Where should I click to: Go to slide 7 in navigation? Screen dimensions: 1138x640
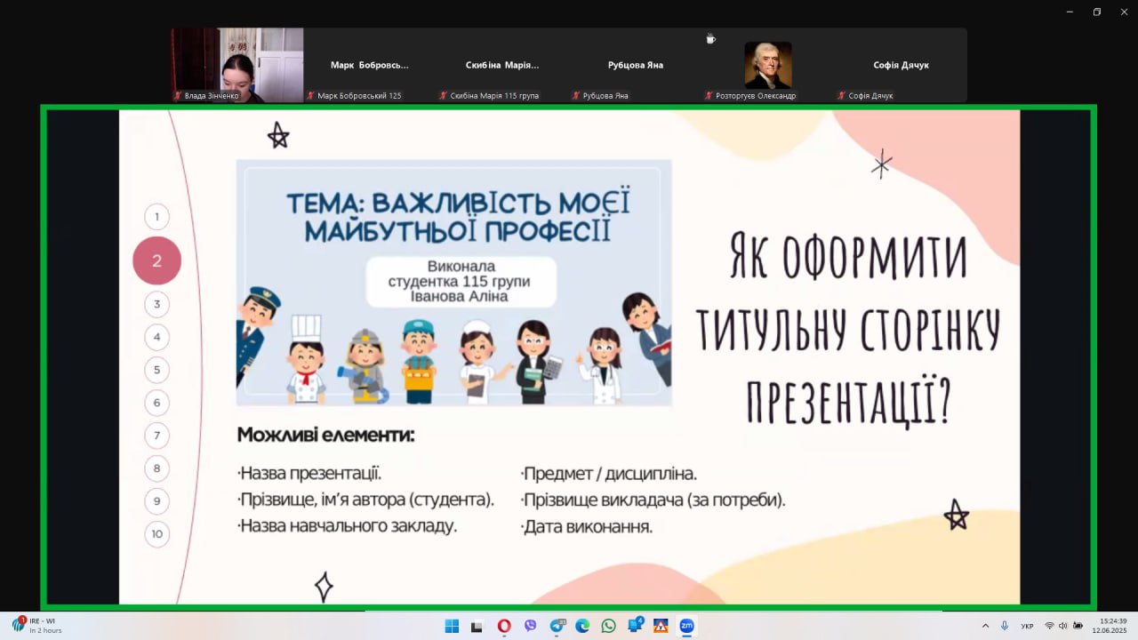156,436
